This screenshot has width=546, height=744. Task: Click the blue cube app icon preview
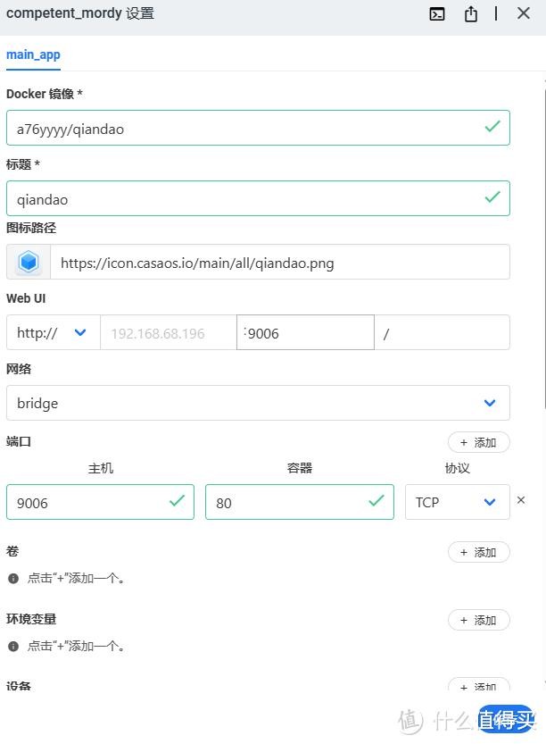[x=29, y=262]
